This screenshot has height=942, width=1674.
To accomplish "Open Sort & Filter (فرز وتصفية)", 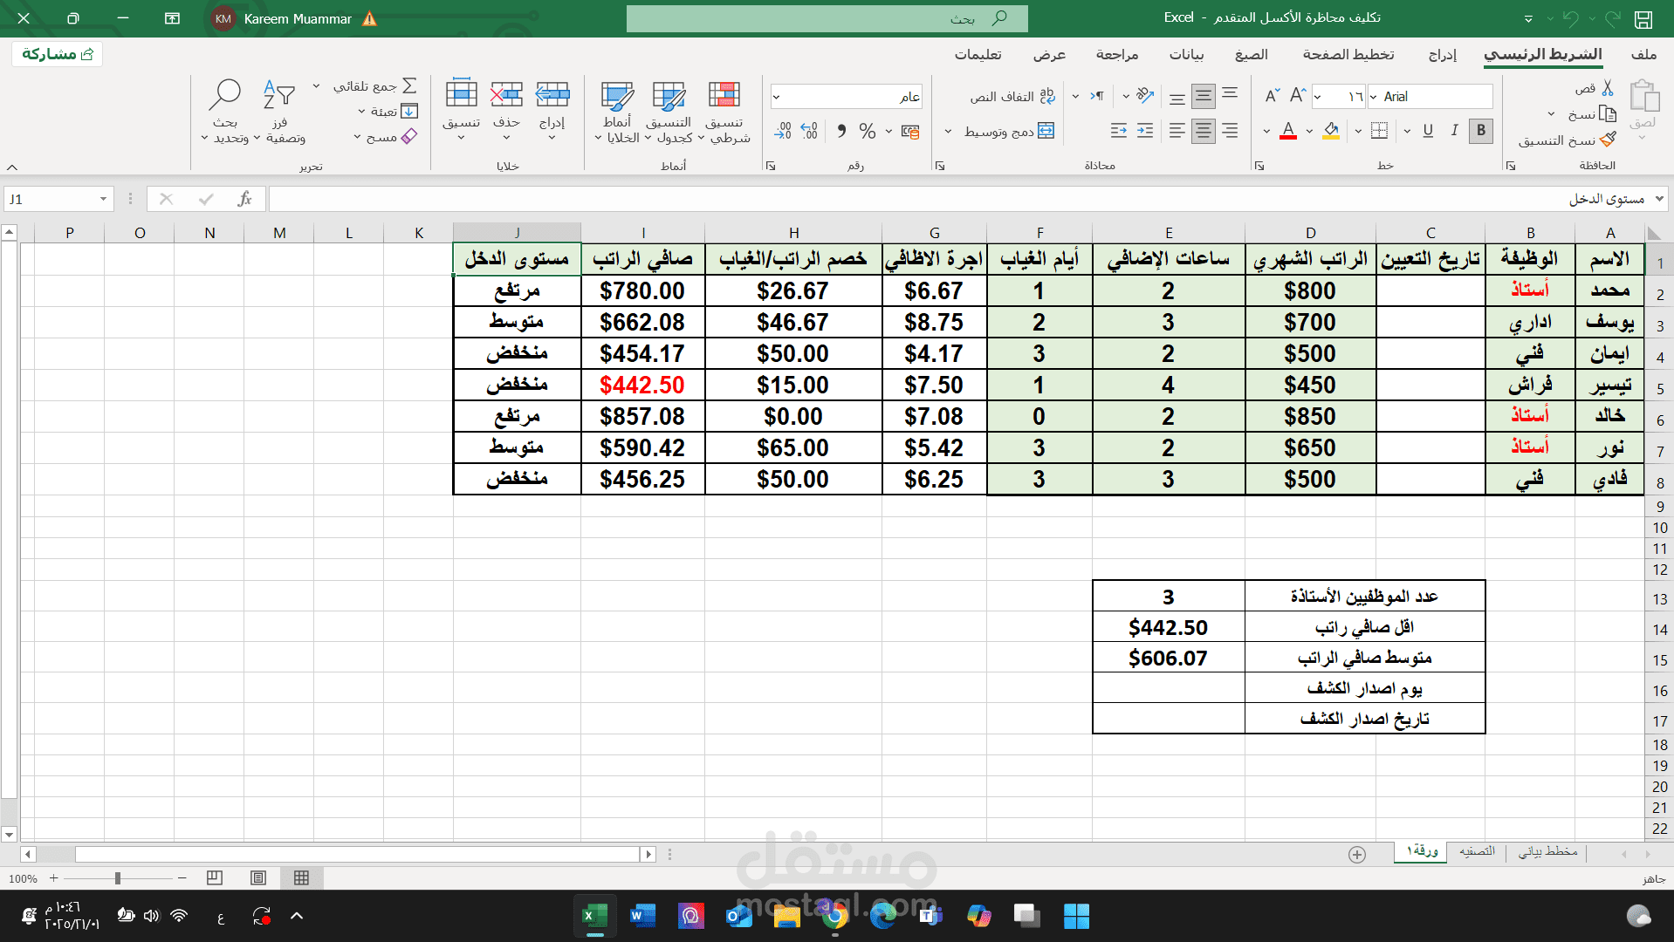I will point(280,112).
